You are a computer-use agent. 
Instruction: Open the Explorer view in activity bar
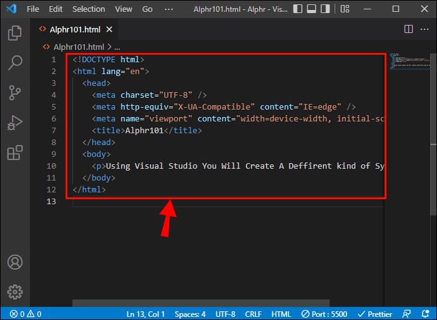[x=15, y=33]
